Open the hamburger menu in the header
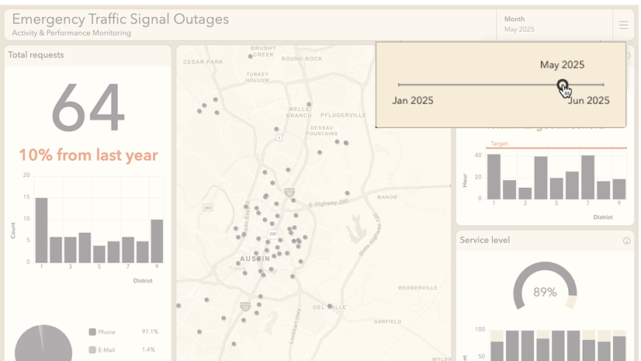641x361 pixels. click(x=623, y=25)
